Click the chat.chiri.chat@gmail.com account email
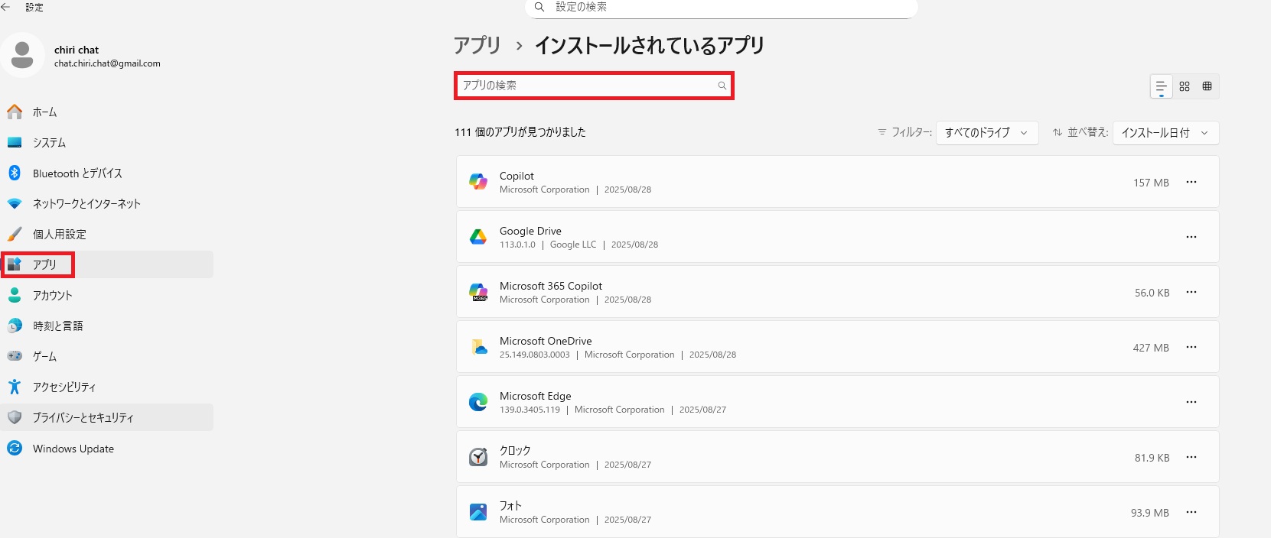Screen dimensions: 1271x538 tap(107, 63)
